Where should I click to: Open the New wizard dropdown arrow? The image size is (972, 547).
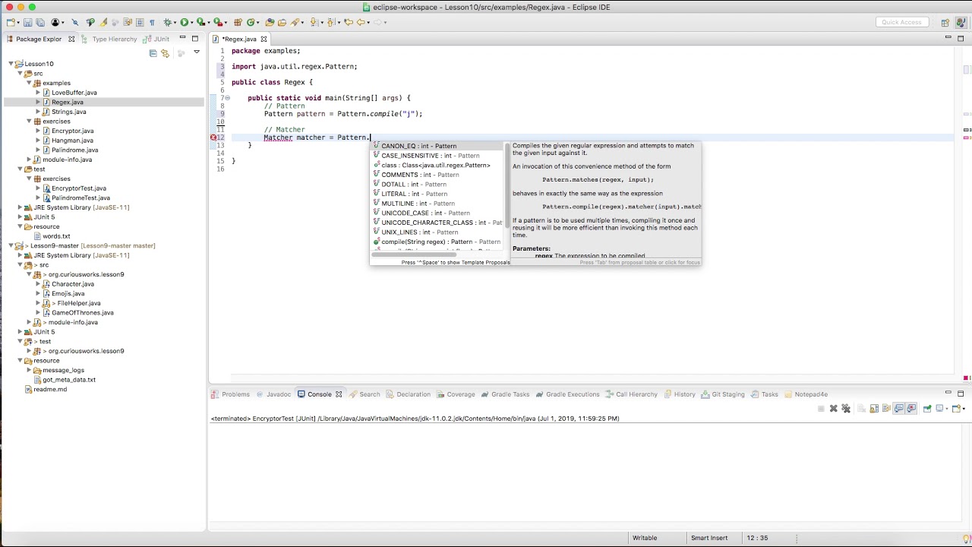pos(18,23)
